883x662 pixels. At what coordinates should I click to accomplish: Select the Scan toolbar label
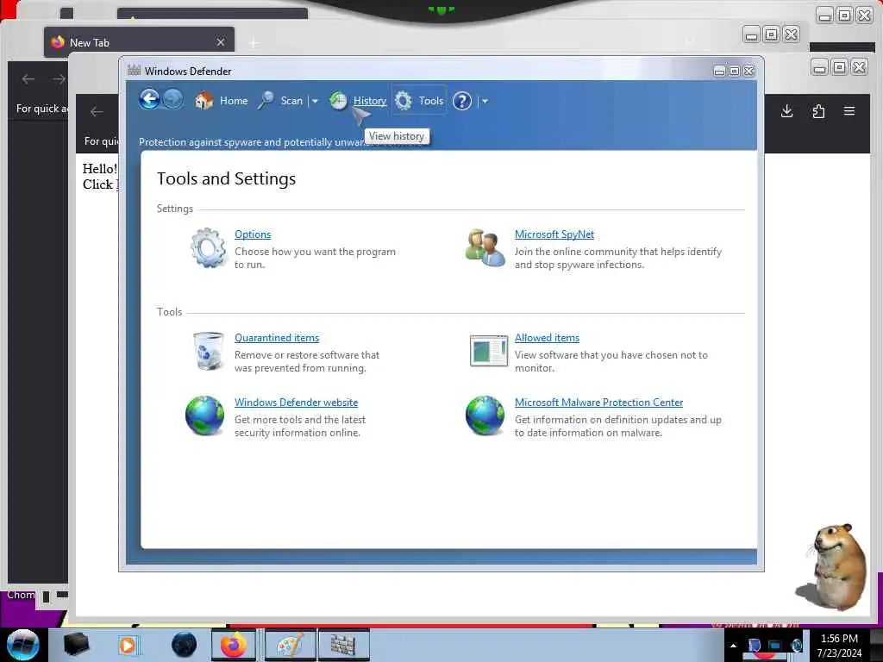pos(291,101)
